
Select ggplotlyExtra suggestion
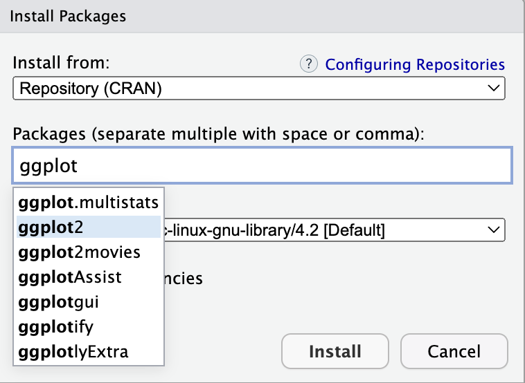[x=89, y=352]
